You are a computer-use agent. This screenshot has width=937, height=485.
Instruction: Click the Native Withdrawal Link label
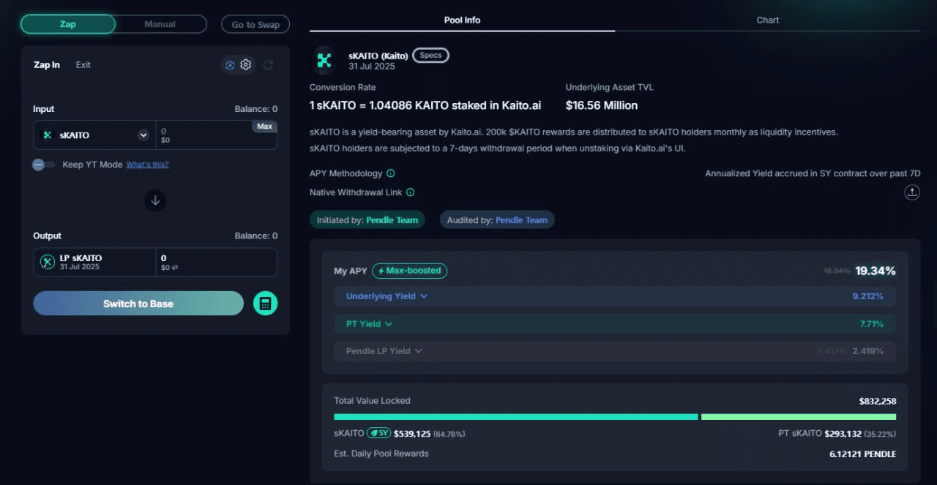(356, 192)
